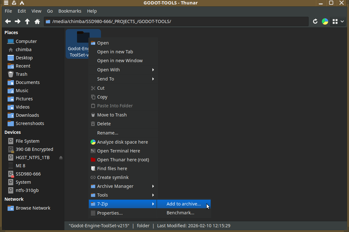Expand the view mode dropdown chevron
This screenshot has width=349, height=232.
342,21
